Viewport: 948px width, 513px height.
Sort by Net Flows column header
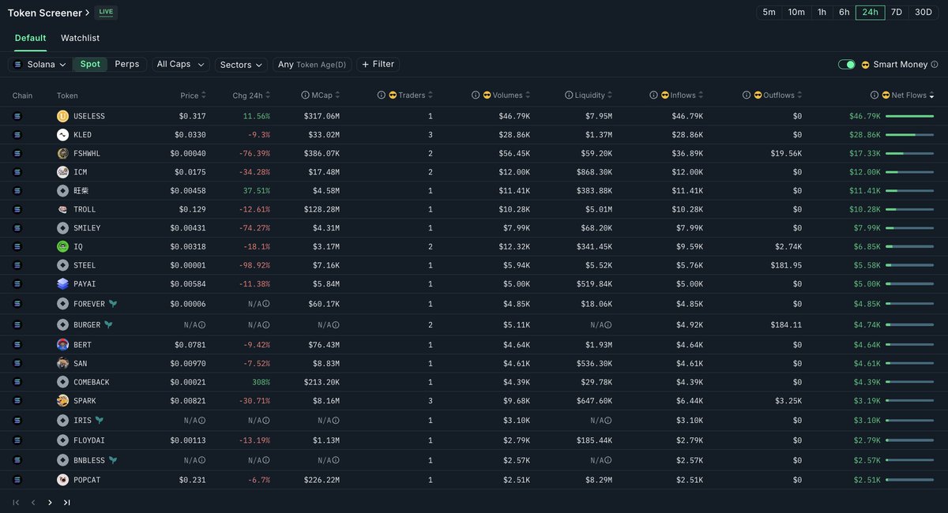907,95
